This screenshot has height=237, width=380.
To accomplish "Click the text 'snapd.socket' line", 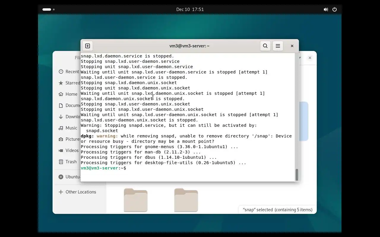I will coord(102,131).
